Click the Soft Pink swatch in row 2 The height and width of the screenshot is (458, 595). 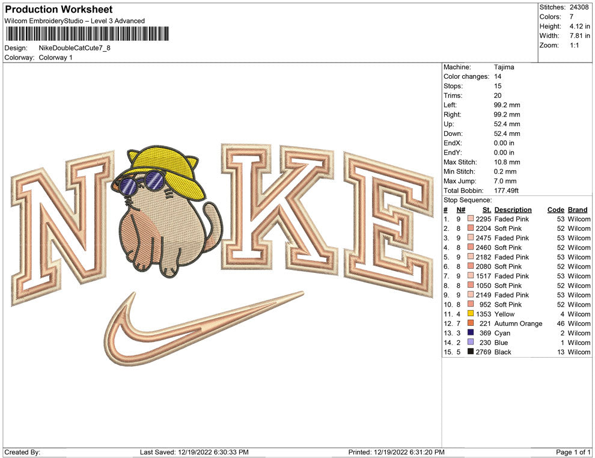coord(471,228)
